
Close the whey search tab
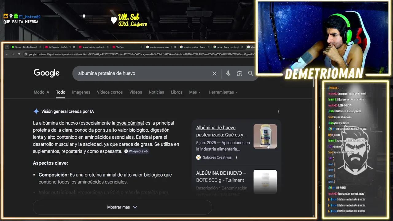click(x=243, y=47)
